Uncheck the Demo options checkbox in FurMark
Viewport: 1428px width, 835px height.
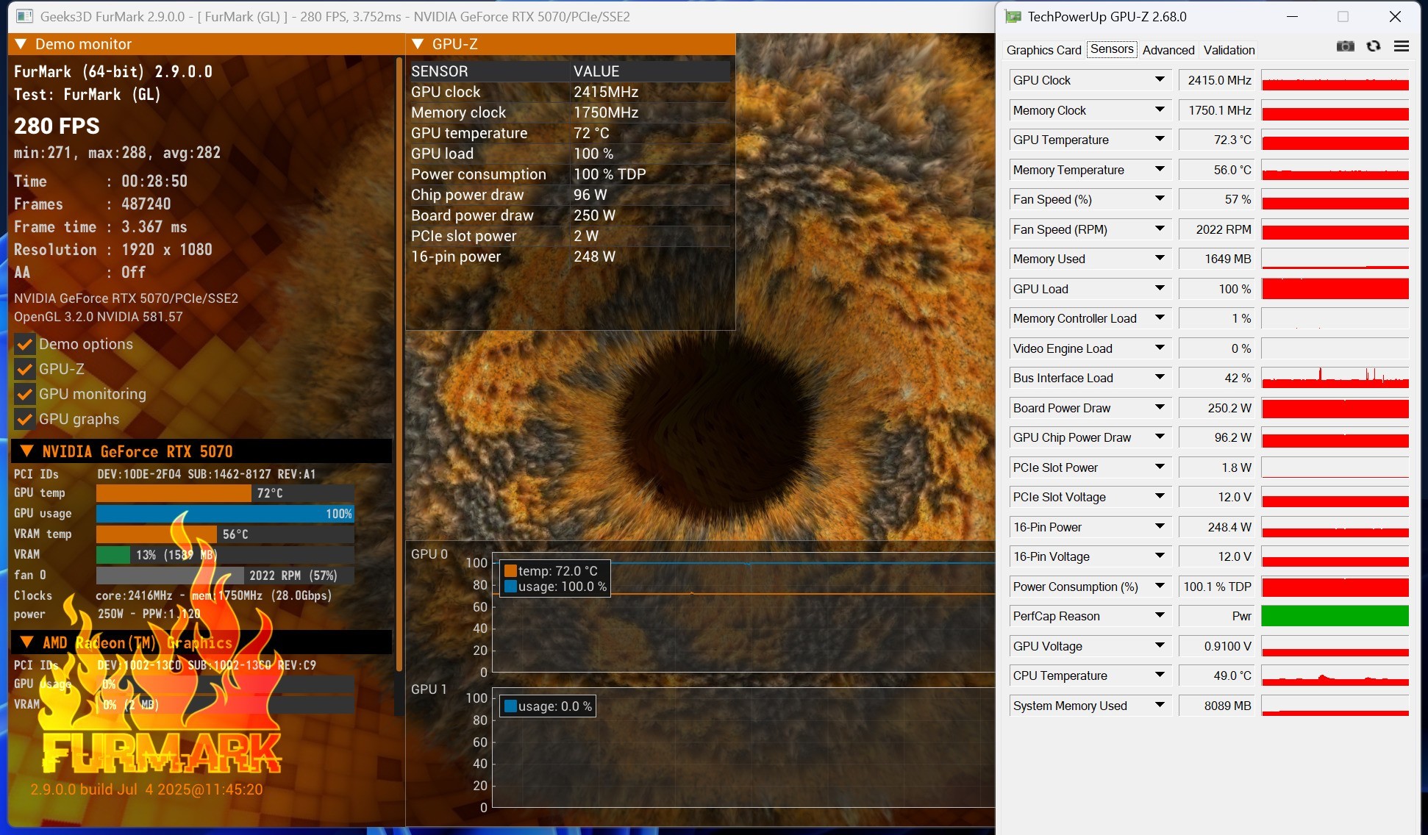pos(24,344)
